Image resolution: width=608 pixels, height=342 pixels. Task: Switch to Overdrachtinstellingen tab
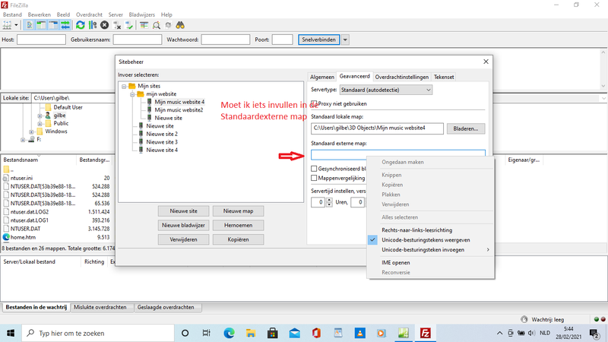(402, 77)
